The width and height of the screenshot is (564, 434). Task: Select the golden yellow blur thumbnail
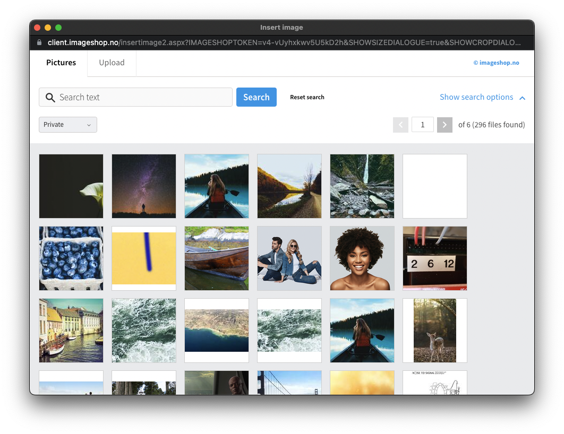click(362, 383)
